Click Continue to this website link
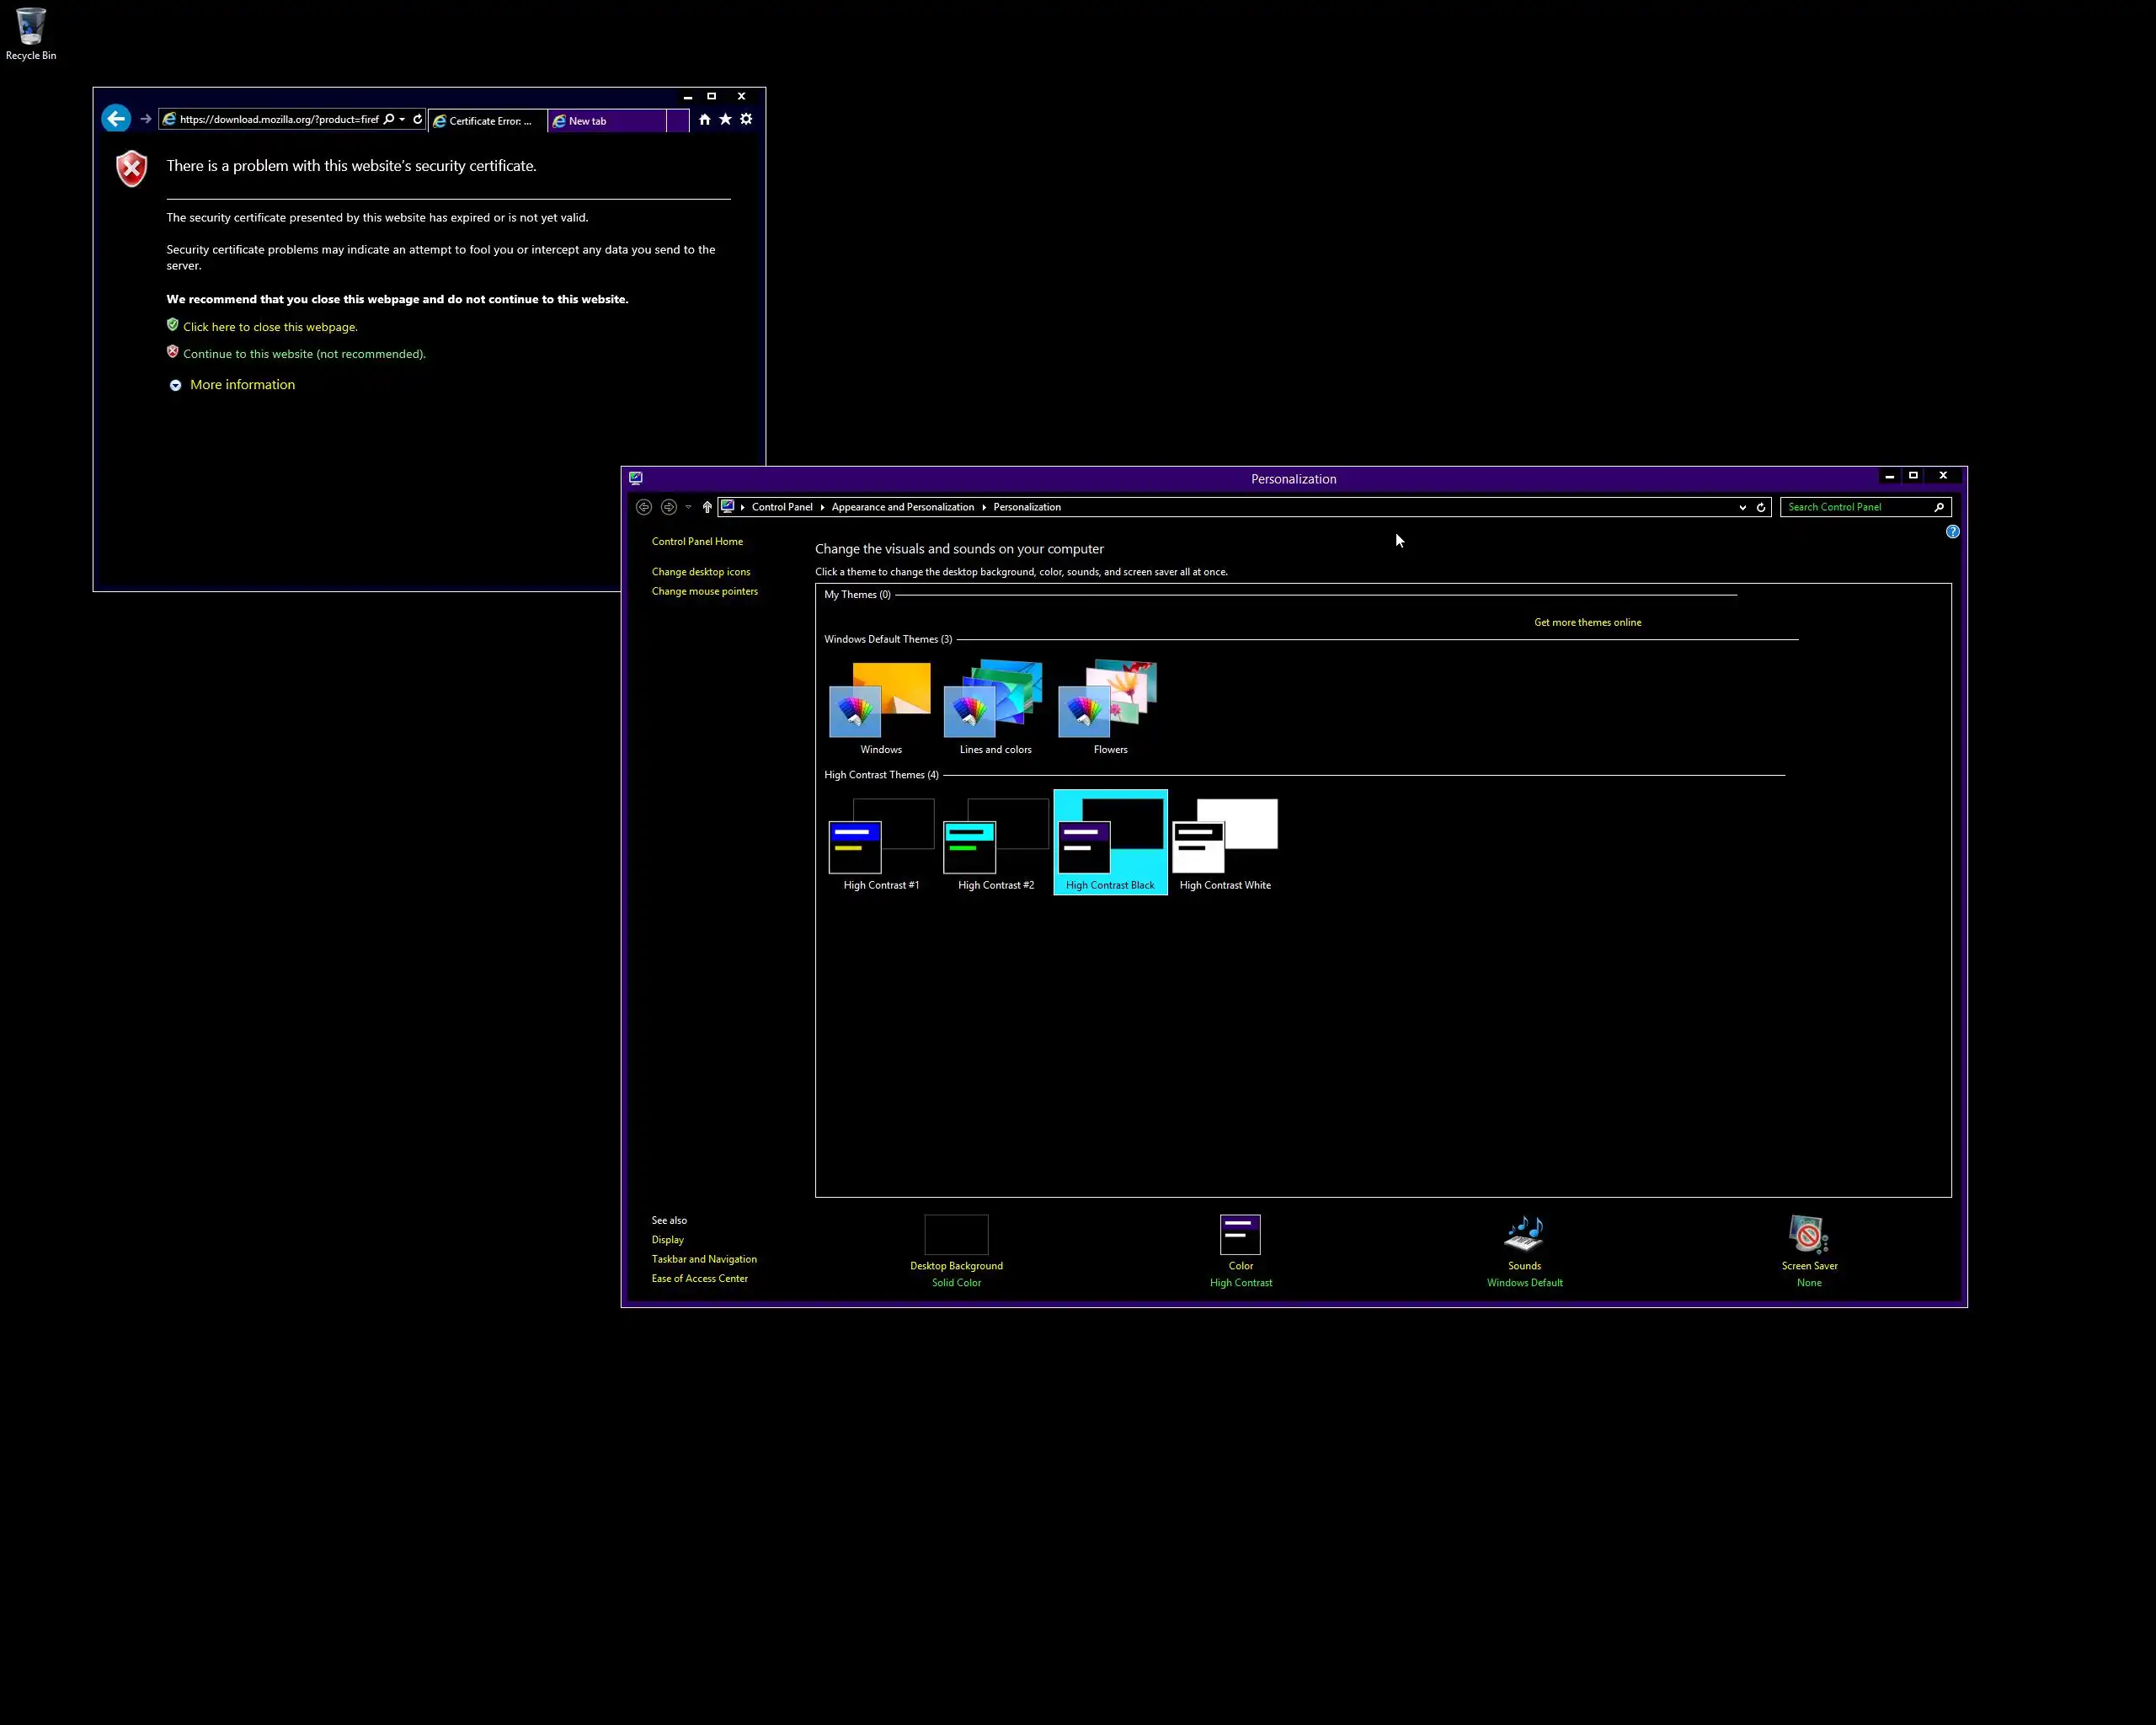2156x1725 pixels. (x=304, y=354)
